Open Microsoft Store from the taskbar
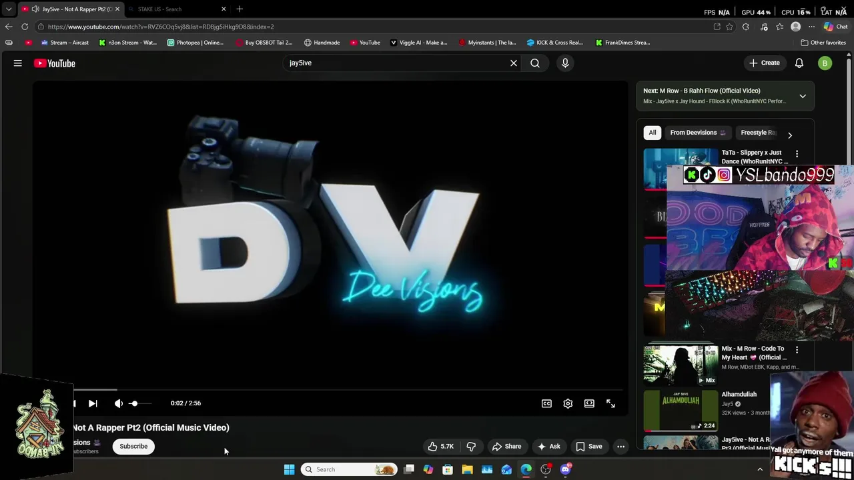The height and width of the screenshot is (480, 854). click(x=448, y=469)
